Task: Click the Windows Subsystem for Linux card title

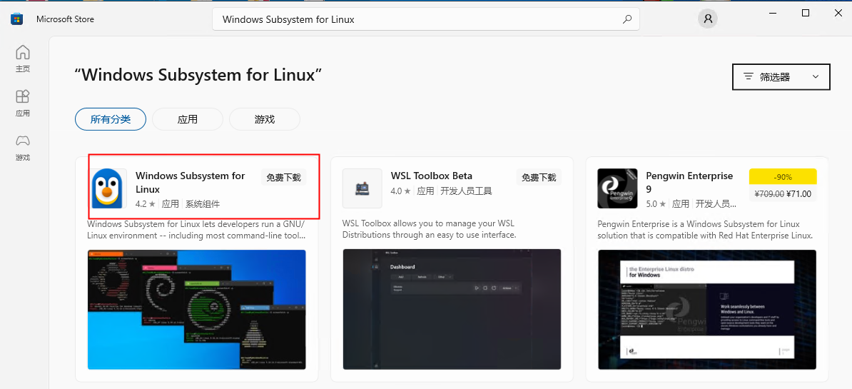Action: (x=191, y=183)
